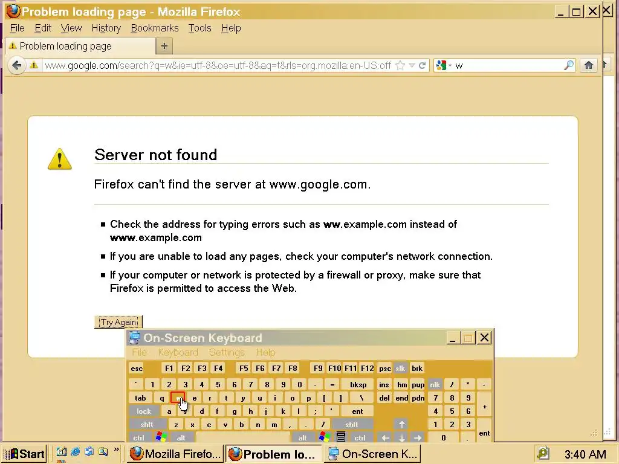The width and height of the screenshot is (619, 464).
Task: Tap the brk pause key
Action: (x=417, y=369)
